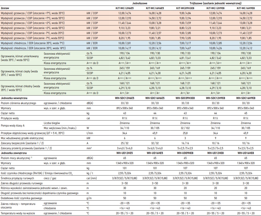Click the Moc wbudowanej grzałki elektrycznej label
Image resolution: width=261 pixels, height=216 pixels.
[x=22, y=138]
